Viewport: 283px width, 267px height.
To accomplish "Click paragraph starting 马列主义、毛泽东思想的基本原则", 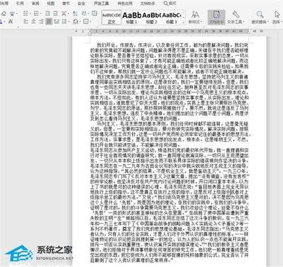I will point(170,134).
